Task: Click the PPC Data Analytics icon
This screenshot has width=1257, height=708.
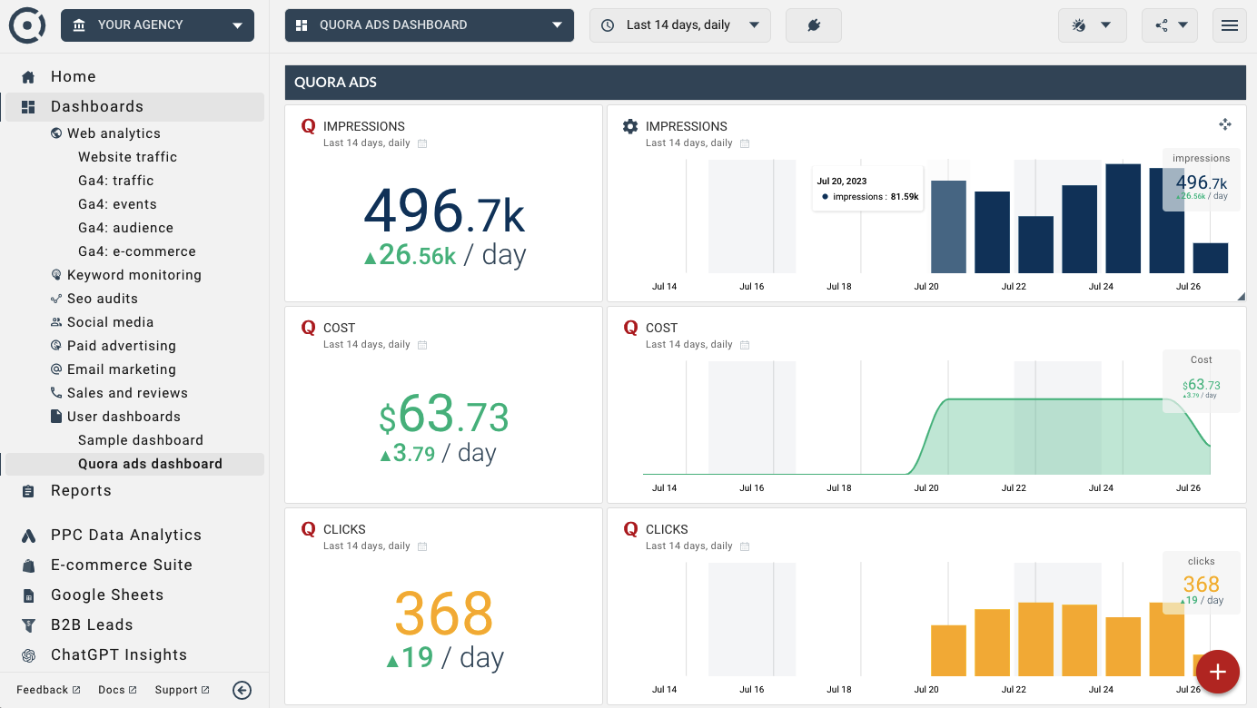Action: 28,536
